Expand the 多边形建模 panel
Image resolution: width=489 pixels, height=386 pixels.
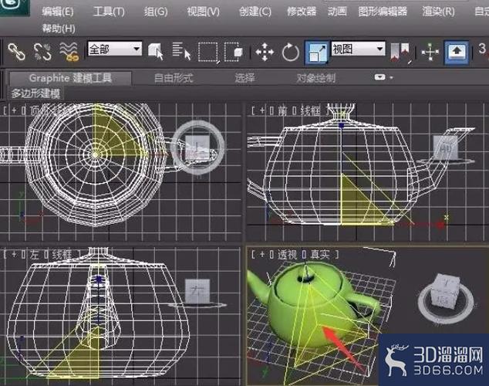35,93
